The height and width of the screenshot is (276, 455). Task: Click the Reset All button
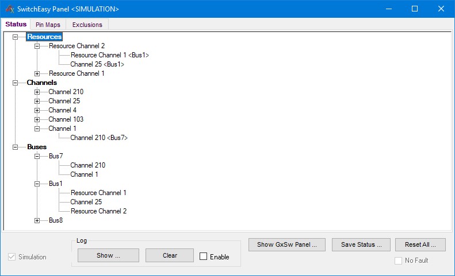[420, 244]
